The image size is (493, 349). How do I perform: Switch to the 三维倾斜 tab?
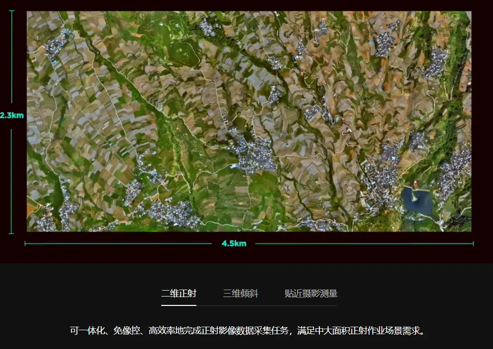pos(241,294)
